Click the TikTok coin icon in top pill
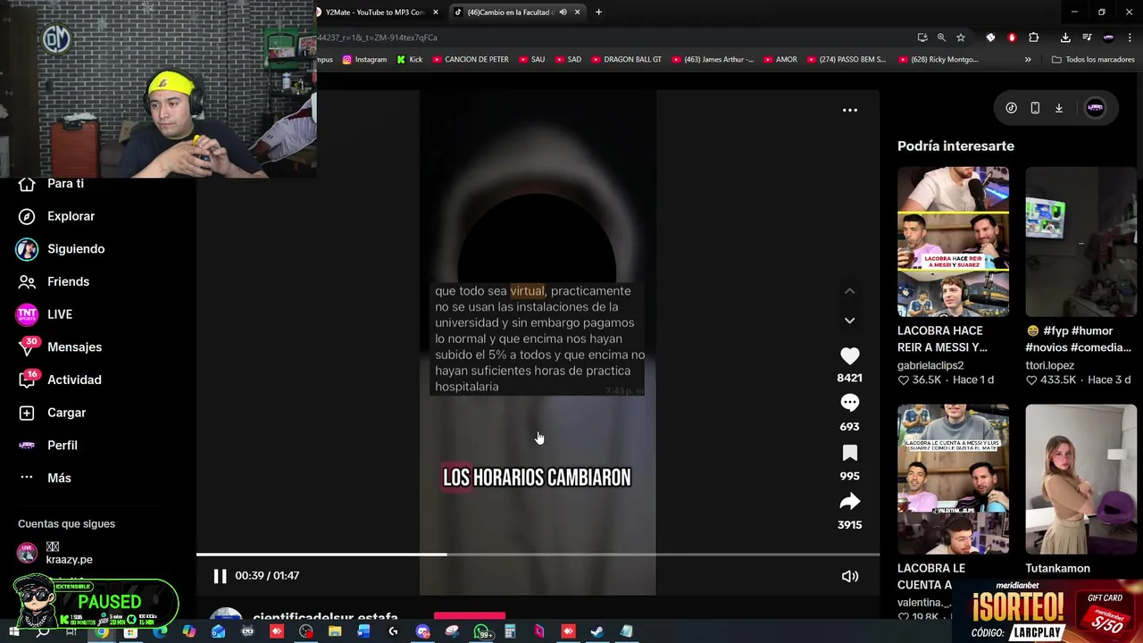The height and width of the screenshot is (643, 1143). point(1011,108)
